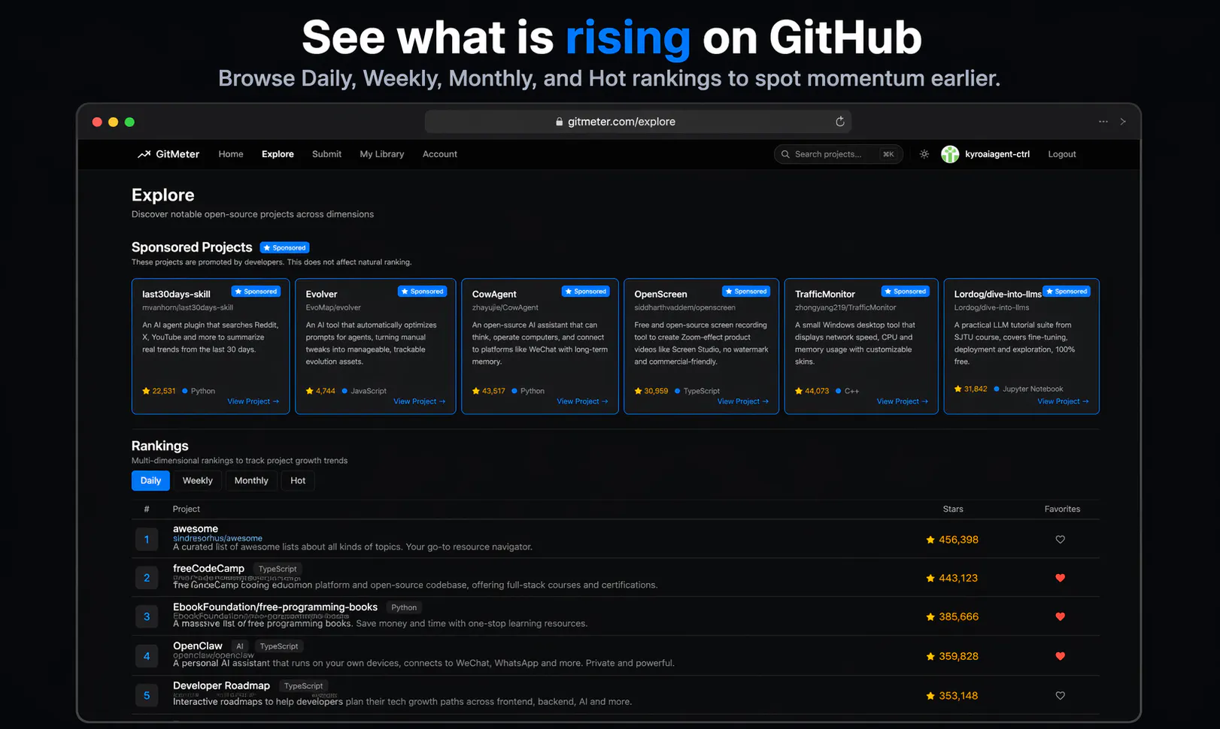The height and width of the screenshot is (729, 1220).
Task: Open the EbookFoundation/free-programming-books title
Action: click(275, 606)
